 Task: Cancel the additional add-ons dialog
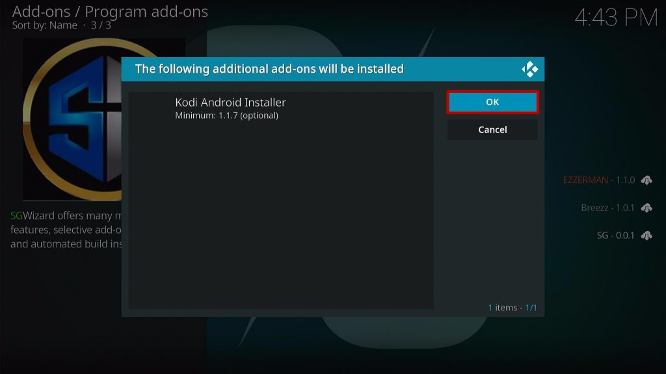click(x=492, y=130)
